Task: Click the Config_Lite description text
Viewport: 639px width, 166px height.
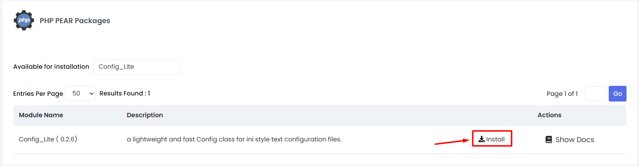Action: (x=234, y=139)
